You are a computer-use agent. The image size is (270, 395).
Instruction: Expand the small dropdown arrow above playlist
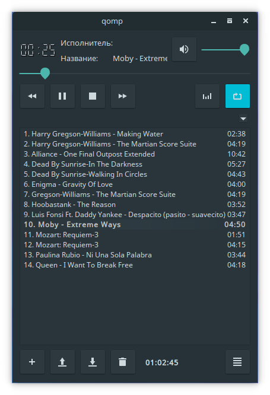[243, 119]
